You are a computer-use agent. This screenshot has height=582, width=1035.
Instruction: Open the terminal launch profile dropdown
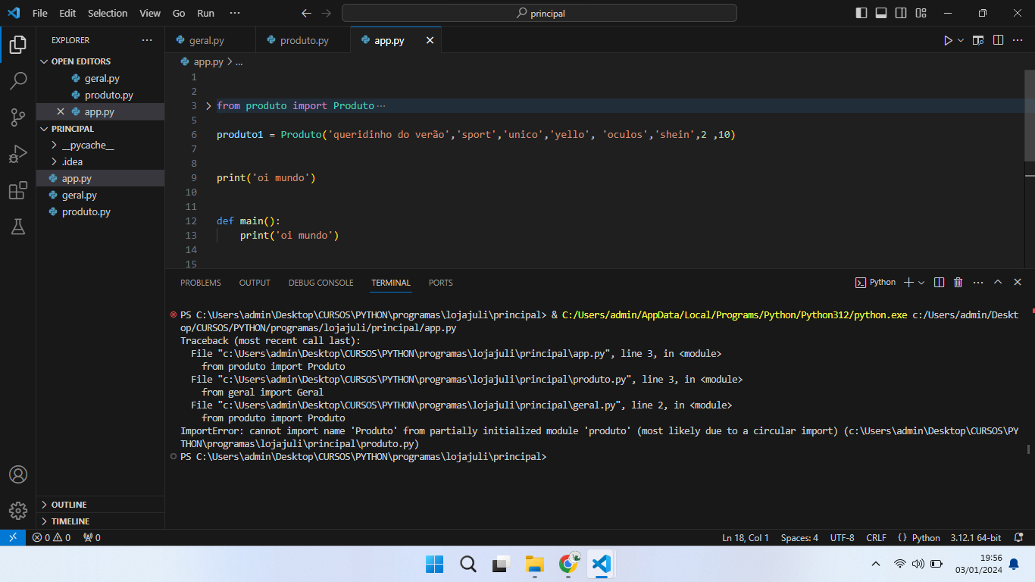point(921,282)
